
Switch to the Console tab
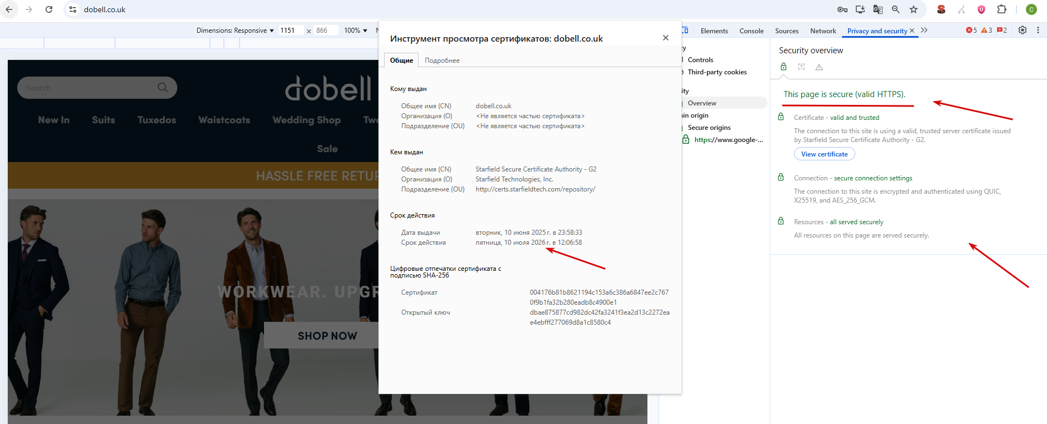coord(751,31)
